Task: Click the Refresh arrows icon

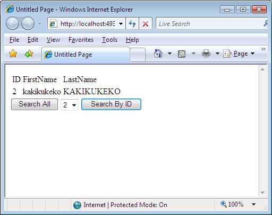Action: 132,23
